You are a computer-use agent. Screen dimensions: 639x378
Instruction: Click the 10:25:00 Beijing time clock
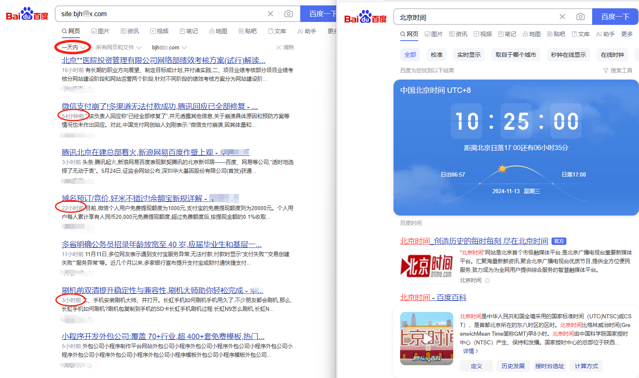click(516, 121)
